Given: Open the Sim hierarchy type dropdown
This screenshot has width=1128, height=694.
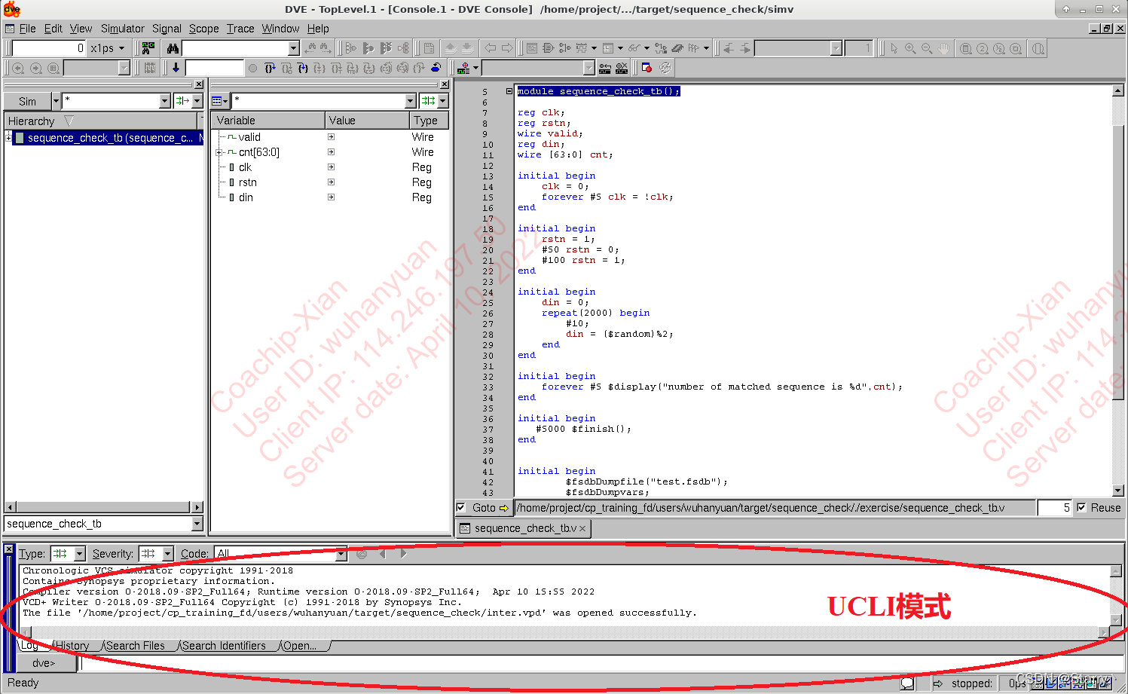Looking at the screenshot, I should point(56,101).
